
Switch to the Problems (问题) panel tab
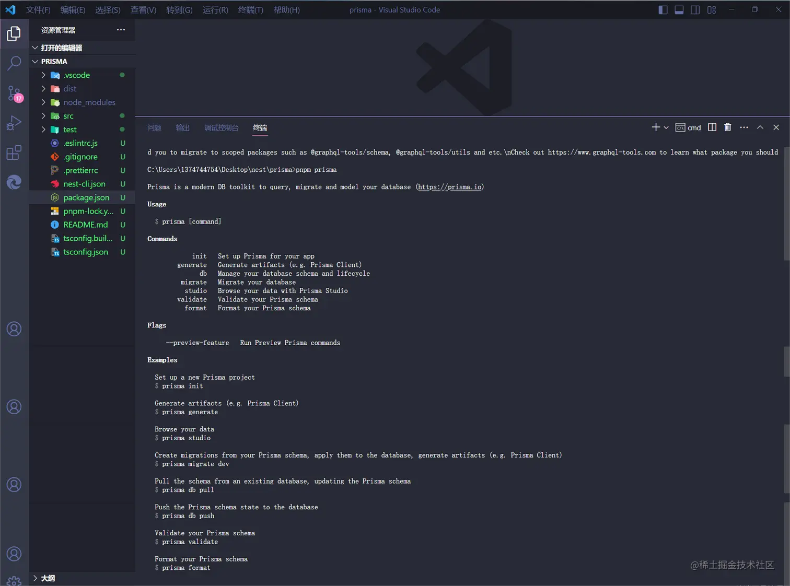click(154, 128)
